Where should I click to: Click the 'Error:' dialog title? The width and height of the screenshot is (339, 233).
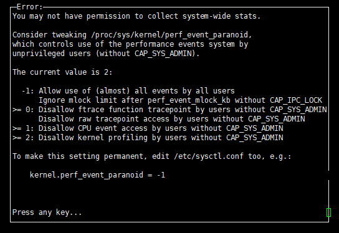pos(30,7)
